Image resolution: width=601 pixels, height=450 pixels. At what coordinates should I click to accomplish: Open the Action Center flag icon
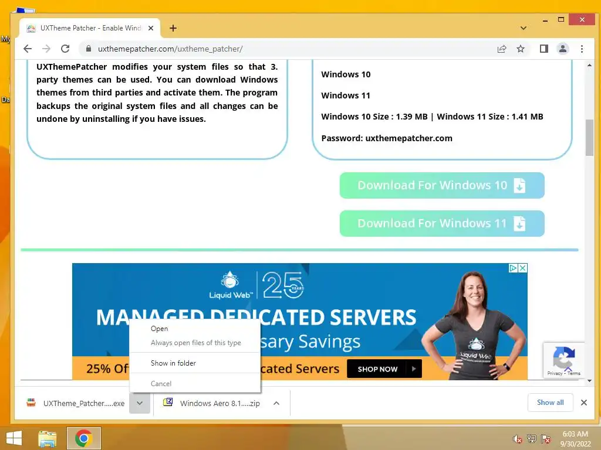pos(546,439)
